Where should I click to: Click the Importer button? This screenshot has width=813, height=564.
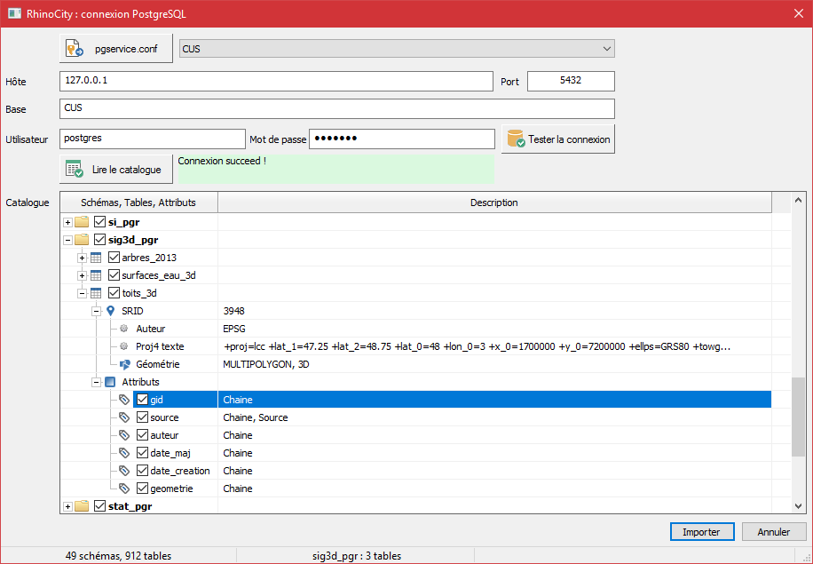702,532
